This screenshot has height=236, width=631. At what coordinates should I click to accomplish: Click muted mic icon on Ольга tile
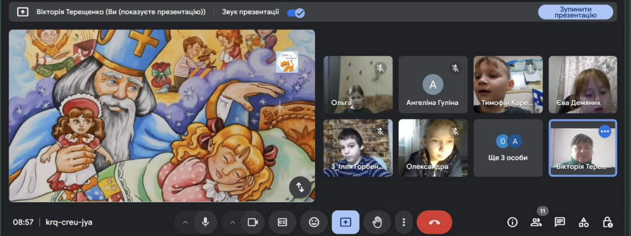pyautogui.click(x=380, y=68)
